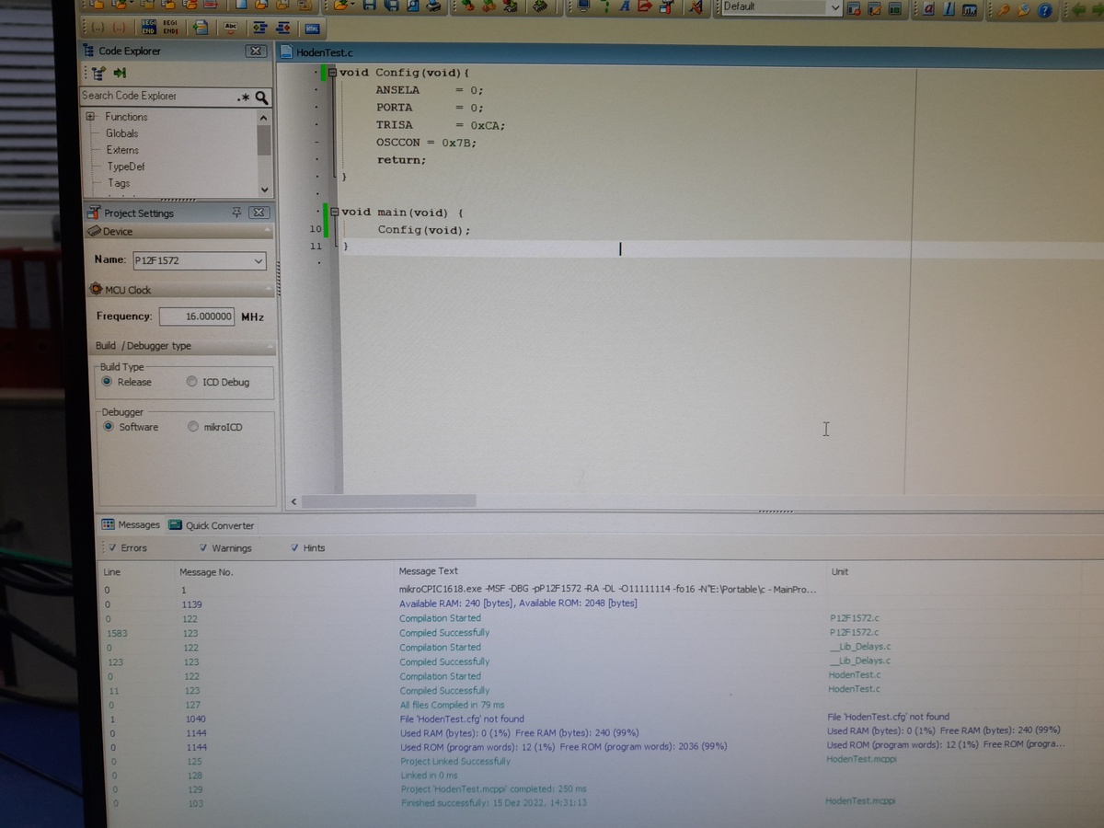Screen dimensions: 1104x828
Task: Click the statistics chart toolbar icon
Action: (x=970, y=10)
